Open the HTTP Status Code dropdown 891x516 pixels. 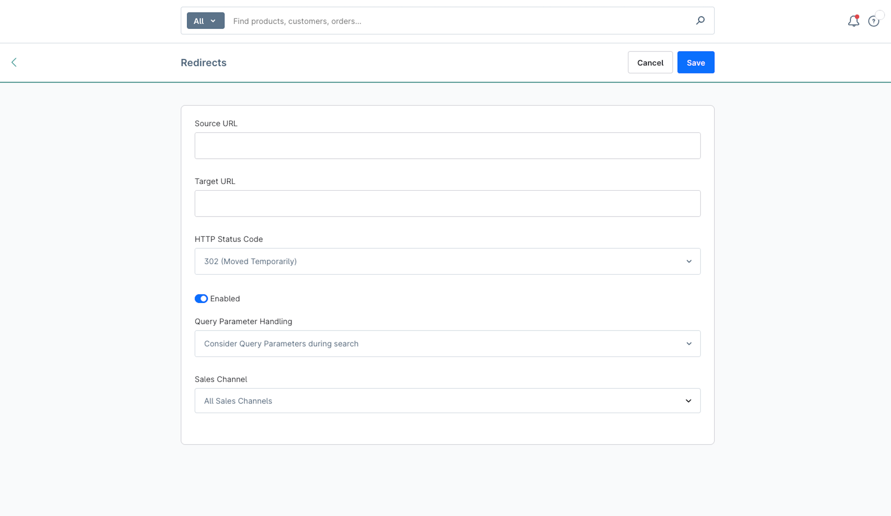coord(447,261)
